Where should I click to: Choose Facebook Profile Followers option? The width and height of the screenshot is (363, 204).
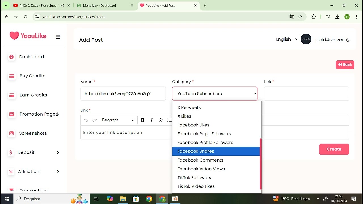[x=216, y=143]
